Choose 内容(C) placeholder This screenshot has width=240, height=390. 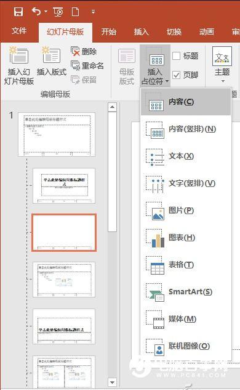[x=186, y=102]
